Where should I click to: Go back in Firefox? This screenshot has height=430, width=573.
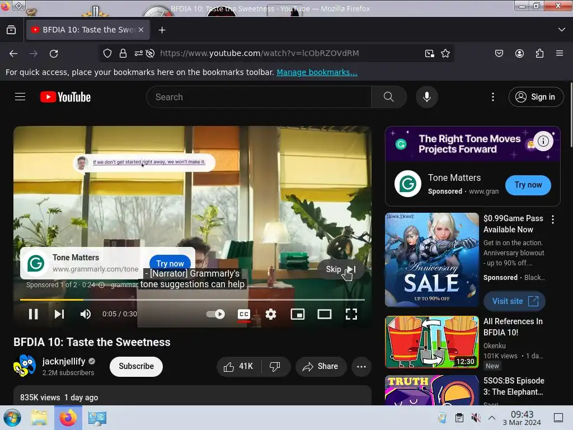[13, 54]
